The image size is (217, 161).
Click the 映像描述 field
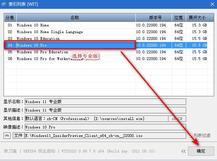pyautogui.click(x=105, y=127)
